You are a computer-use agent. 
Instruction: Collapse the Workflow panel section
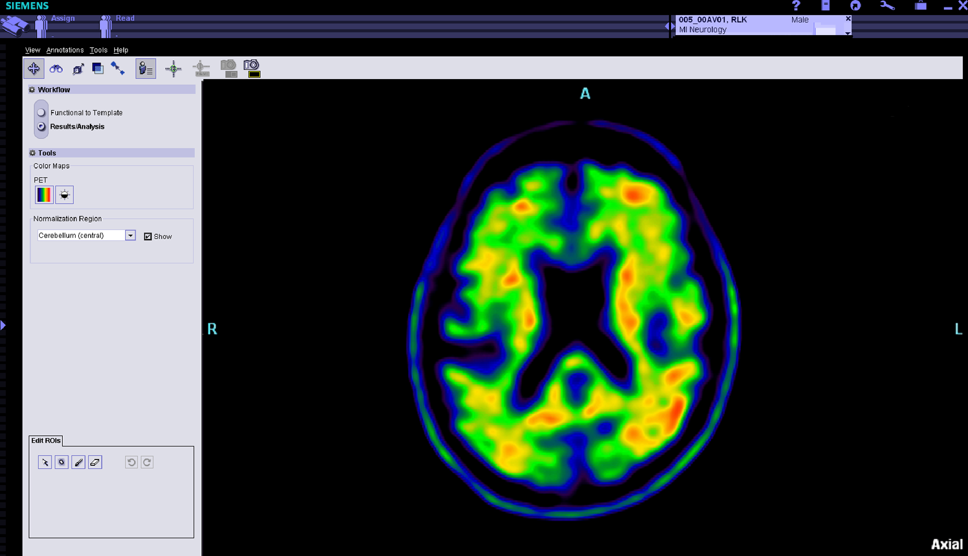click(x=32, y=90)
